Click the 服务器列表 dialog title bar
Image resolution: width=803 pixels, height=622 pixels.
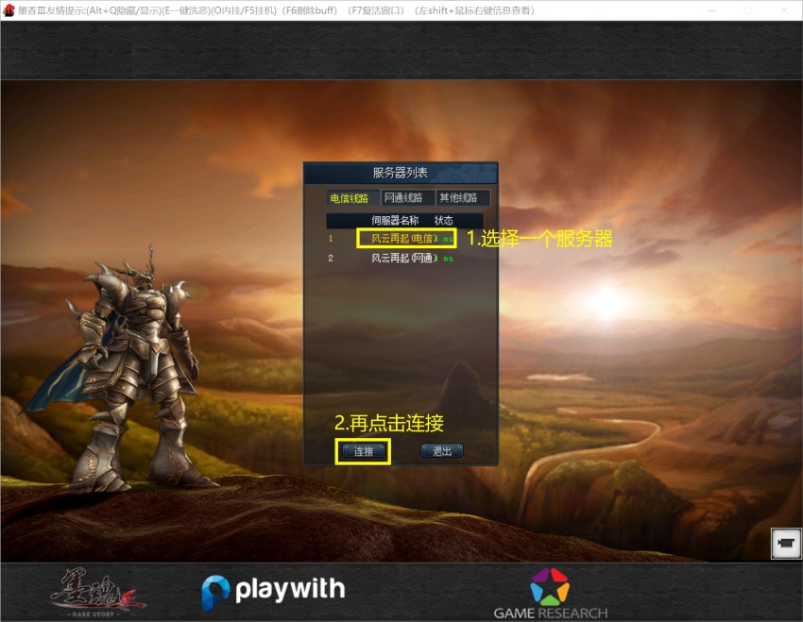click(x=400, y=173)
